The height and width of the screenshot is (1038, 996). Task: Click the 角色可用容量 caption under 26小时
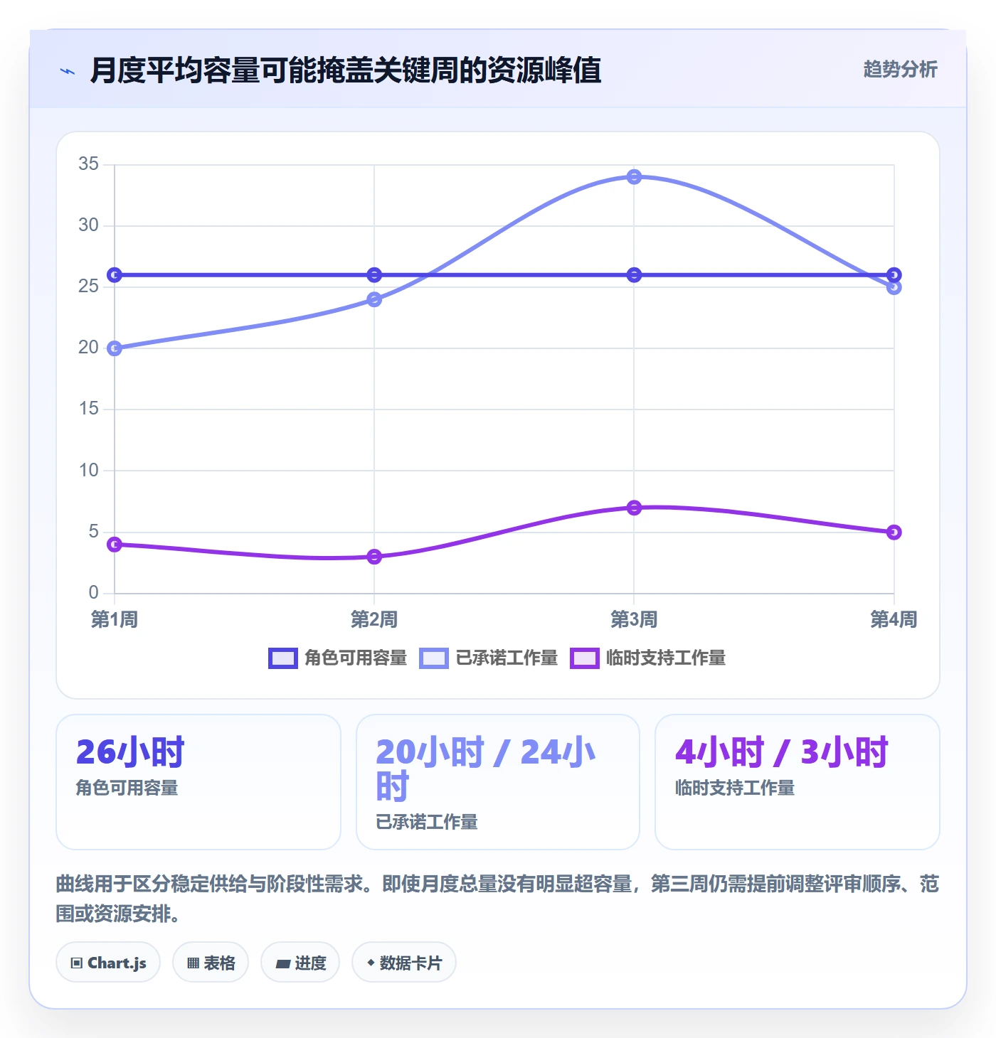coord(127,788)
